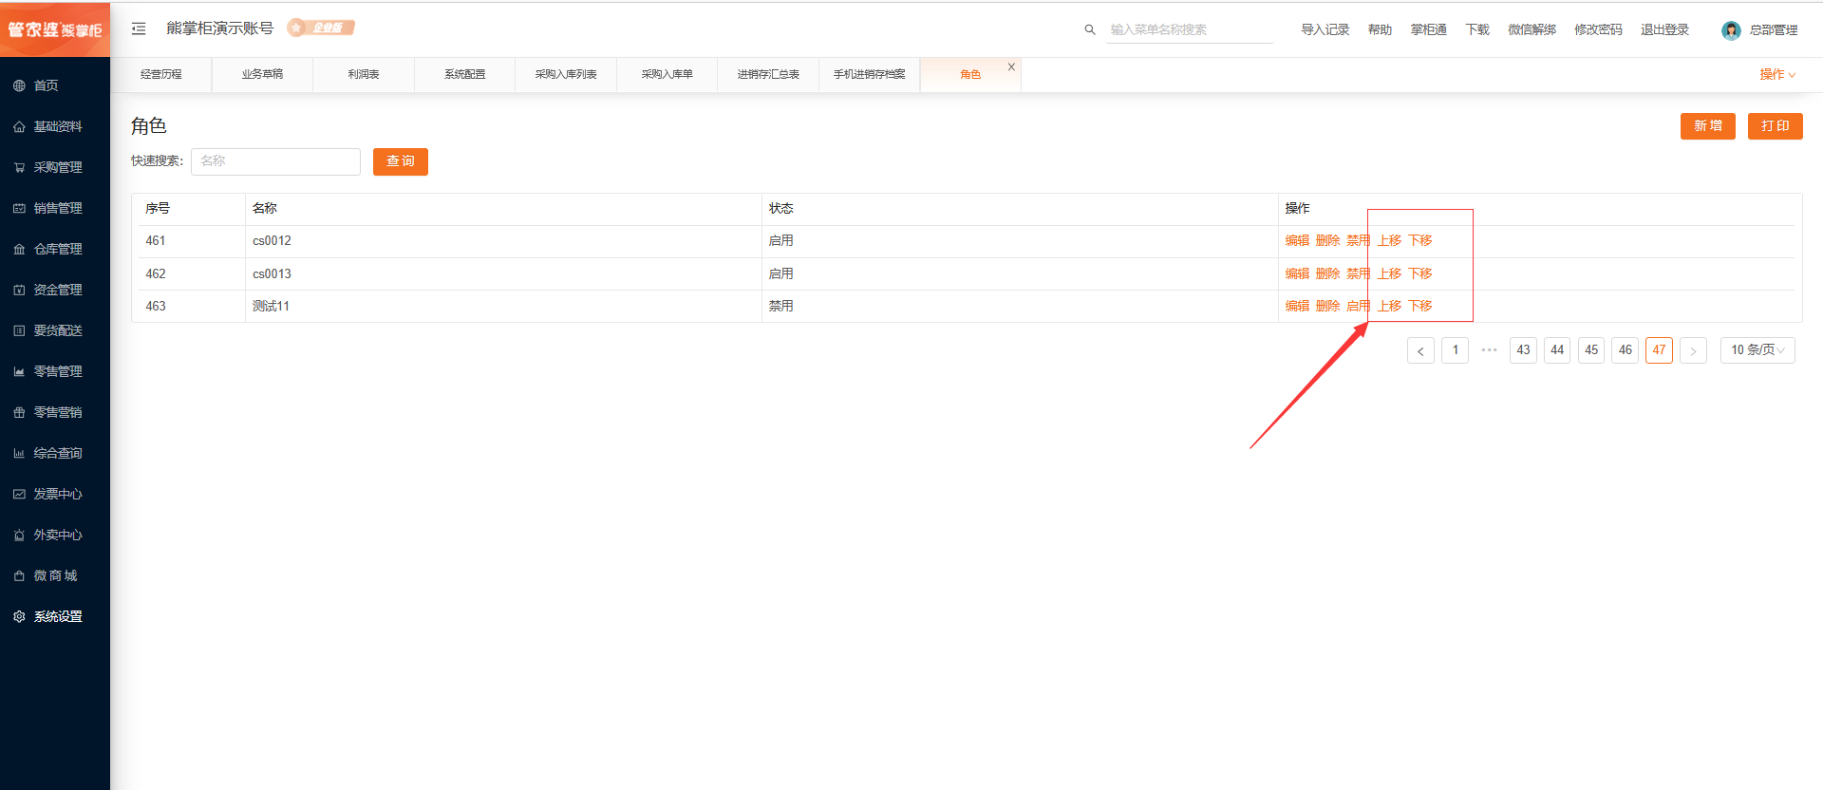Go to page 43 in pagination
This screenshot has width=1823, height=790.
(1523, 350)
